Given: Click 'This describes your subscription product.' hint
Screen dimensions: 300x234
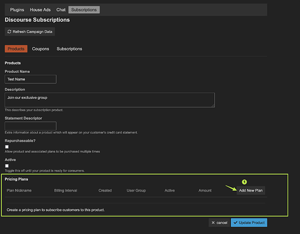Looking at the screenshot, I should click(x=34, y=110).
